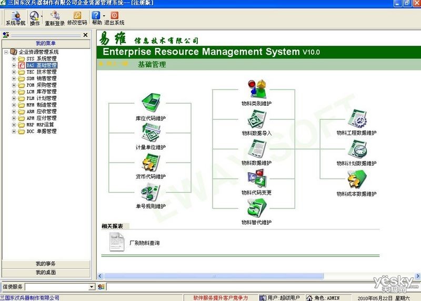The image size is (421, 301).
Task: Click the horizontal scrollbar right arrow
Action: [417, 276]
